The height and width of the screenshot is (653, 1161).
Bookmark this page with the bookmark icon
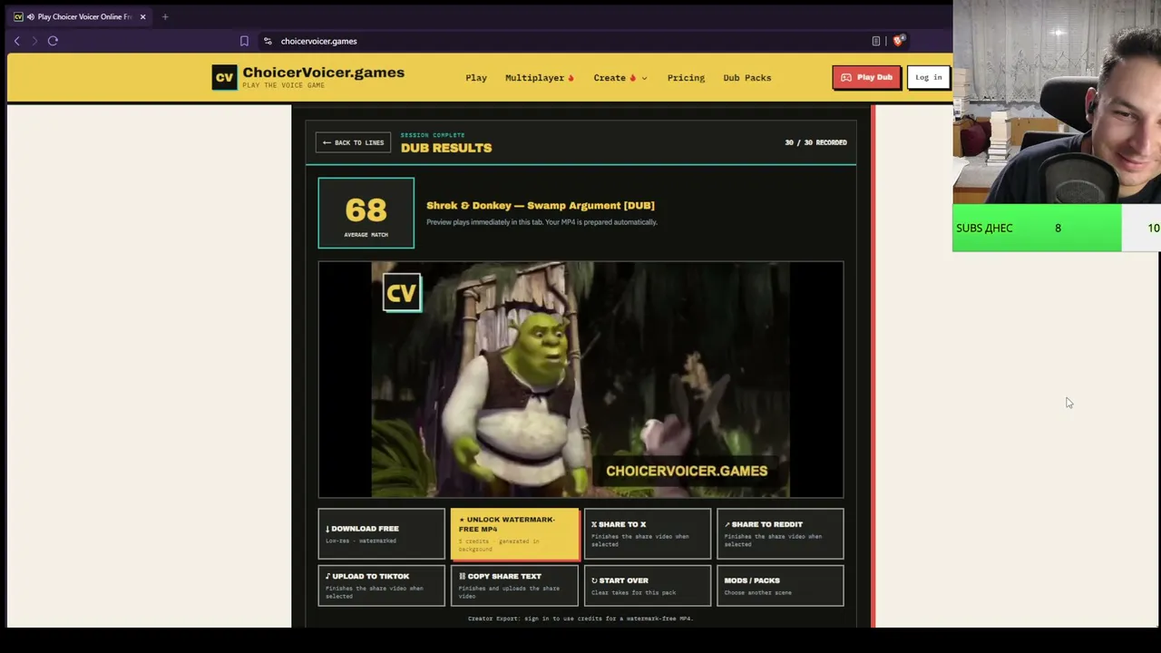[244, 41]
